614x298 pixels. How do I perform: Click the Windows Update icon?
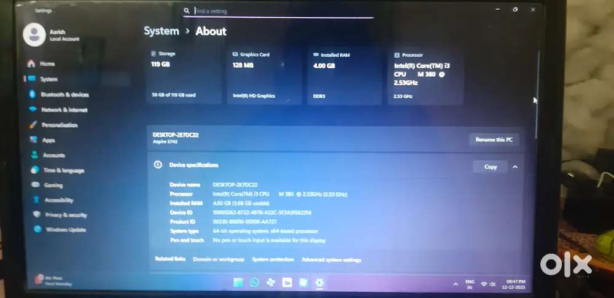click(38, 229)
